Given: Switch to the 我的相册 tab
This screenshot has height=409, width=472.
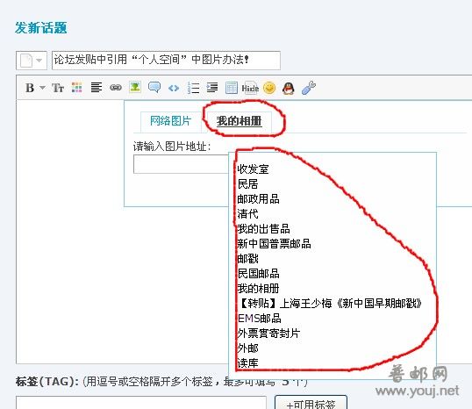Looking at the screenshot, I should [x=239, y=121].
